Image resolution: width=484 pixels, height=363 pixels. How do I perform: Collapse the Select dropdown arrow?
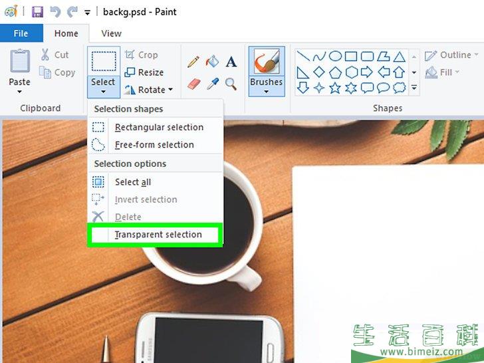point(104,91)
